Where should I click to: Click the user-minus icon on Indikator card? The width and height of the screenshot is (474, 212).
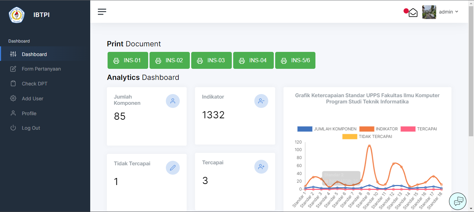(261, 101)
